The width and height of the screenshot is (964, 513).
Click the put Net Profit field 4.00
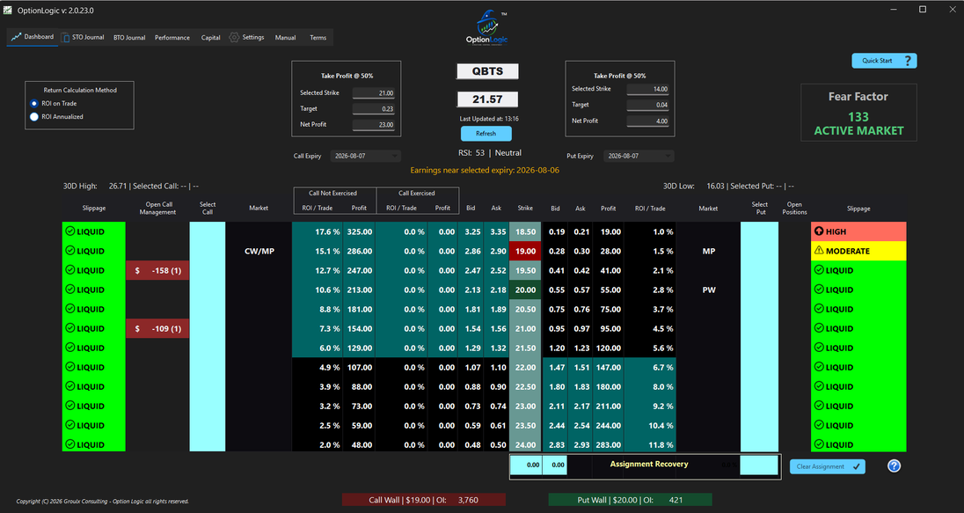tap(648, 121)
